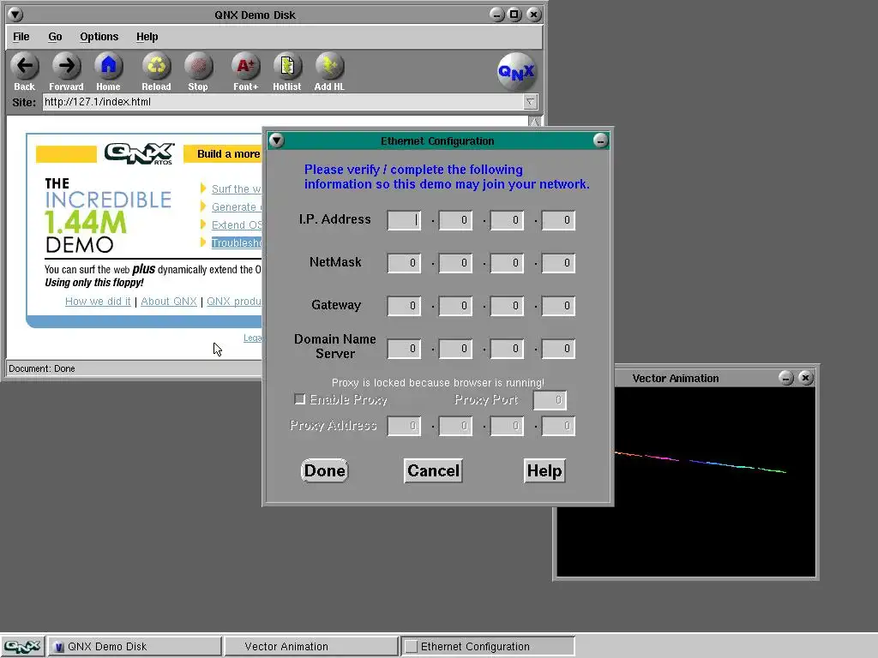Click the first NetMask octet field
The width and height of the screenshot is (878, 658).
tap(404, 263)
